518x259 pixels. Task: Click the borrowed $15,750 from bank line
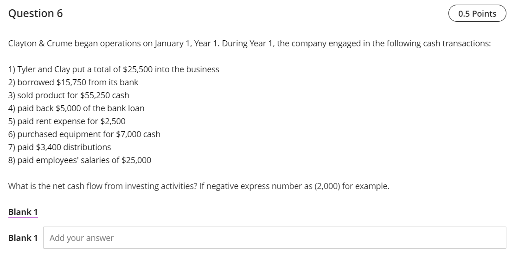(73, 82)
